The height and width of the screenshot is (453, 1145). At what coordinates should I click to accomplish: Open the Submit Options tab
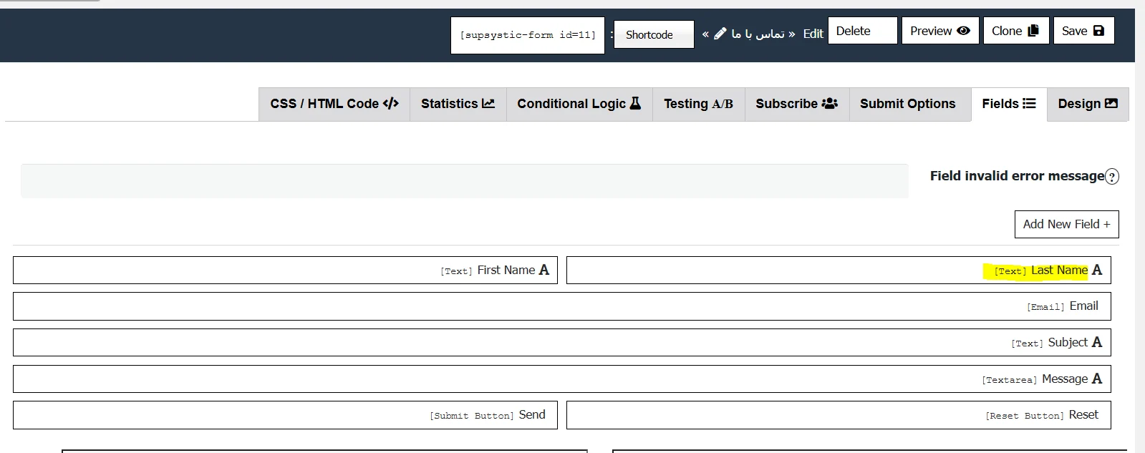(907, 104)
